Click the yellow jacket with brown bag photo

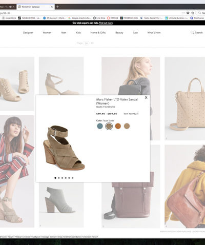[x=185, y=186]
